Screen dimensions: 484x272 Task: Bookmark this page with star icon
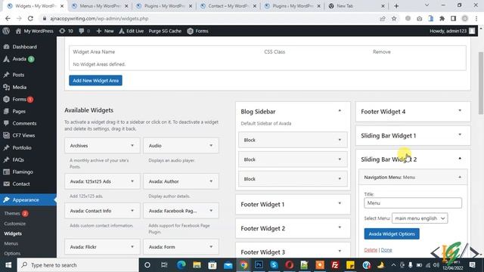(x=394, y=18)
